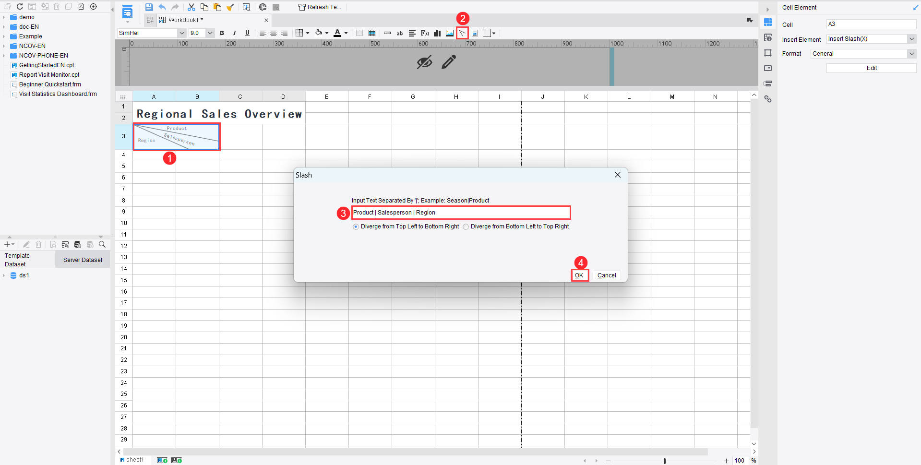Open the SimHei font family dropdown
921x465 pixels.
(181, 33)
